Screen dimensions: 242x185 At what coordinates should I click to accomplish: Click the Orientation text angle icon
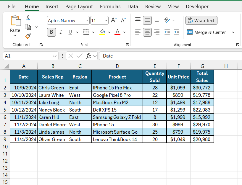[x=167, y=20]
